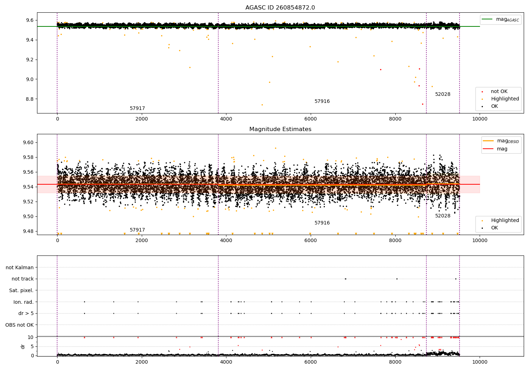This screenshot has width=529, height=370.
Task: Click y-axis tick 9.58 on Magnitude Estimates plot
Action: click(x=28, y=158)
